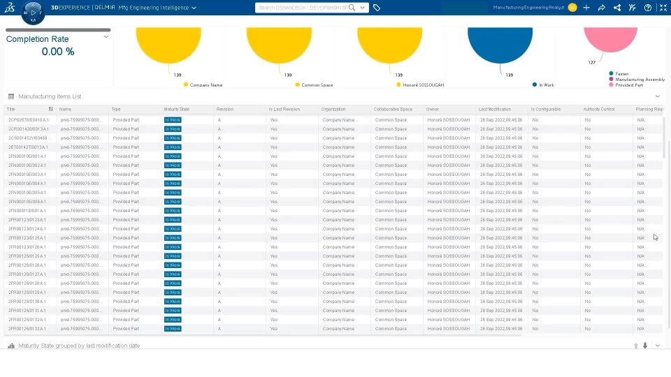Click the Is Configurable column header
Viewport: 671px width, 377px height.
point(545,110)
